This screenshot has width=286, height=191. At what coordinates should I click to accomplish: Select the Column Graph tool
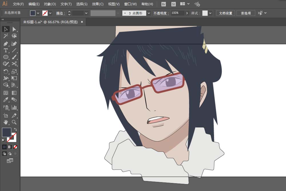point(14,107)
